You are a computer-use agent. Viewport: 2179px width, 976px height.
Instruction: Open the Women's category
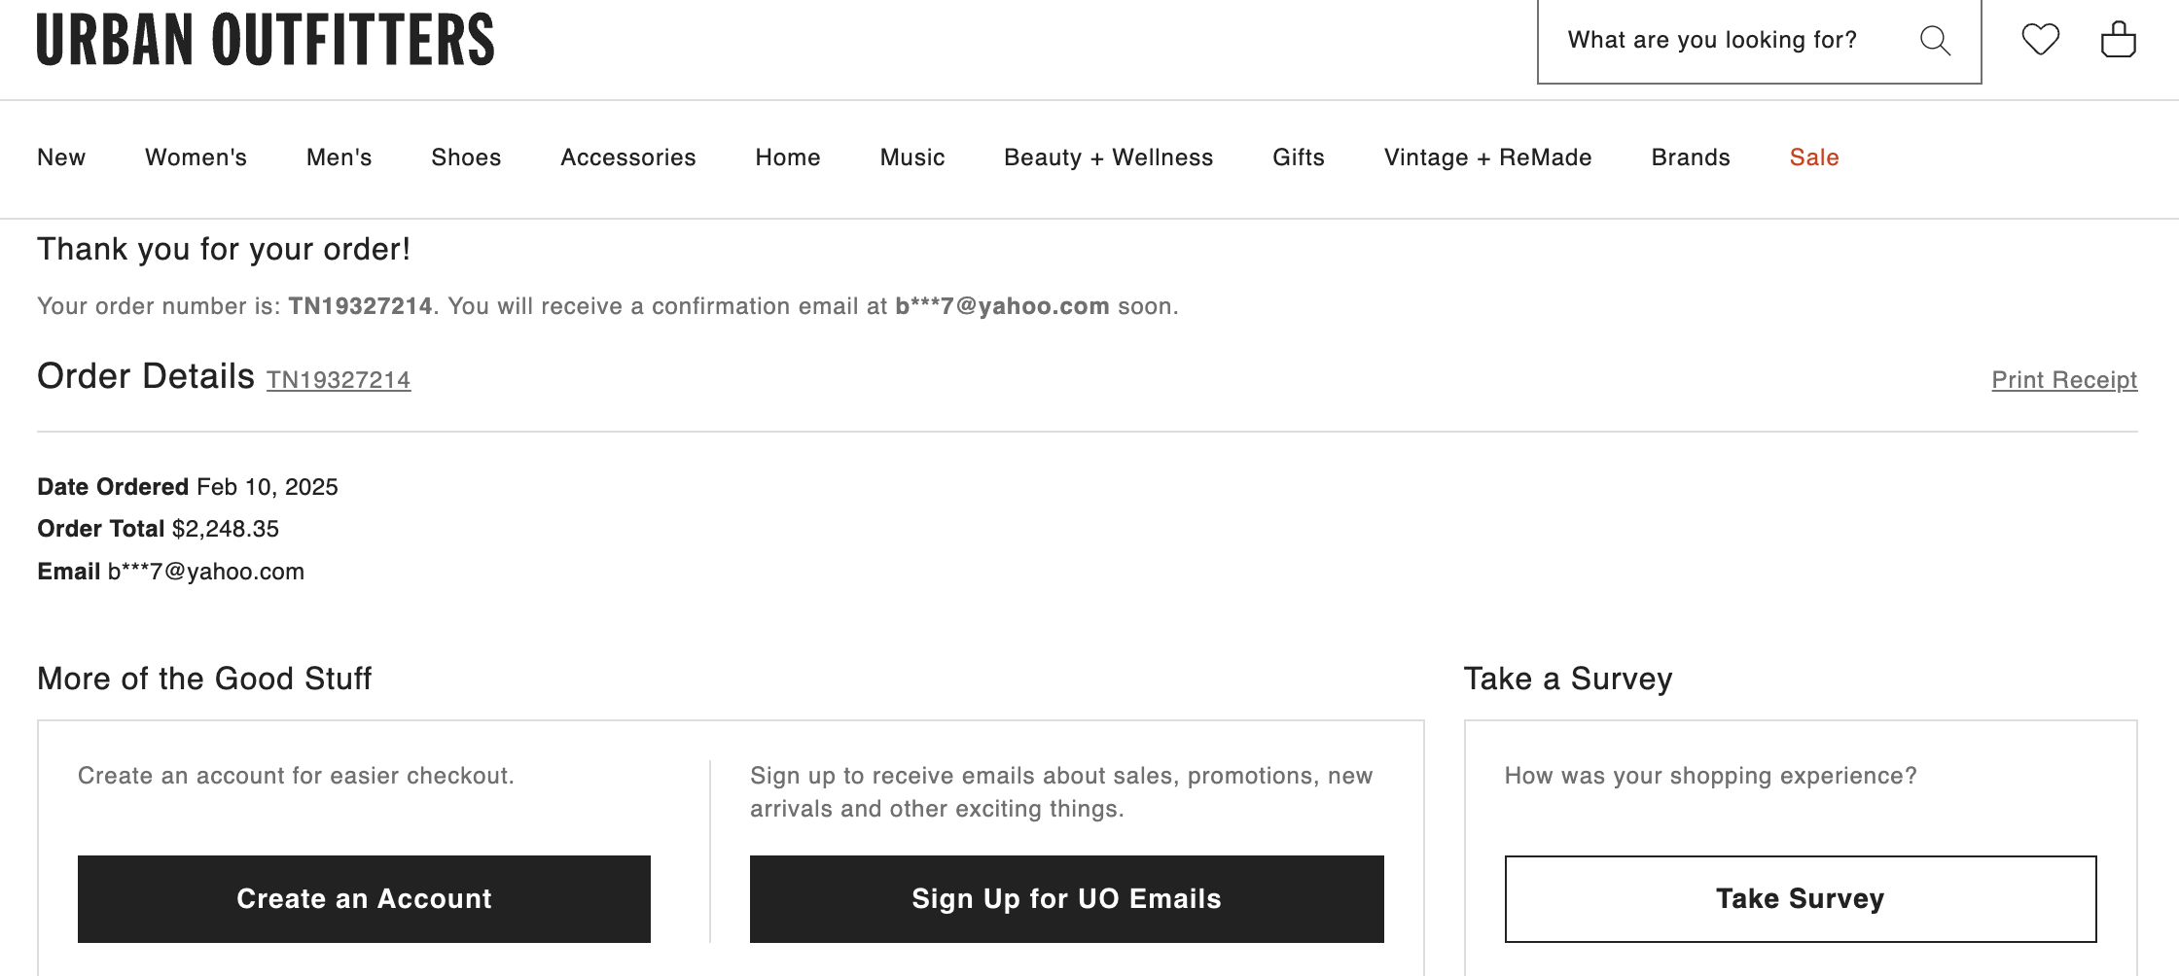point(196,157)
